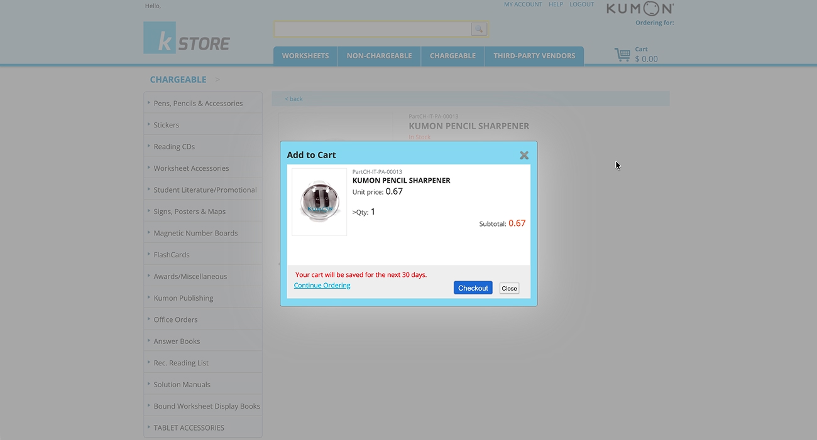This screenshot has width=817, height=440.
Task: Select the THIRD-PARTY VENDORS tab
Action: (x=534, y=55)
